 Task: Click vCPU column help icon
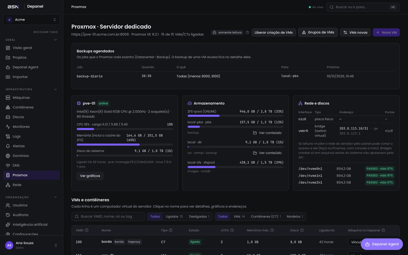[x=232, y=230]
